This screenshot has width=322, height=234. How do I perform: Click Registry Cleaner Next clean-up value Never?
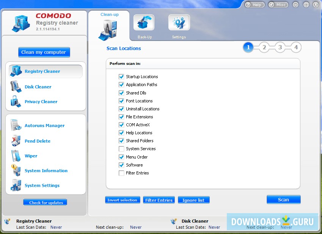click(x=136, y=227)
